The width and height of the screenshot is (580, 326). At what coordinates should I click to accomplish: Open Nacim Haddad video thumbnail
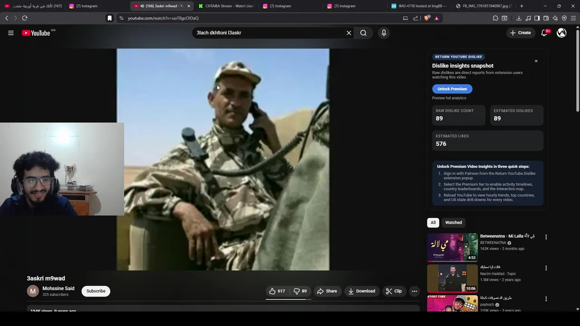[452, 278]
